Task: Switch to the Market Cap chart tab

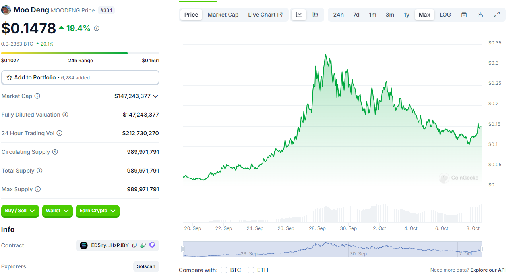Action: [223, 15]
